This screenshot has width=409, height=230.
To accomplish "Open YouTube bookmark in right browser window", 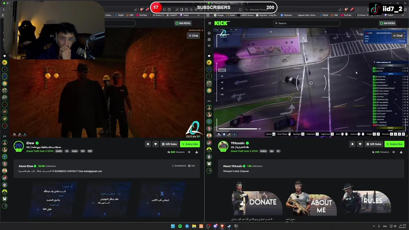I will pos(346,15).
